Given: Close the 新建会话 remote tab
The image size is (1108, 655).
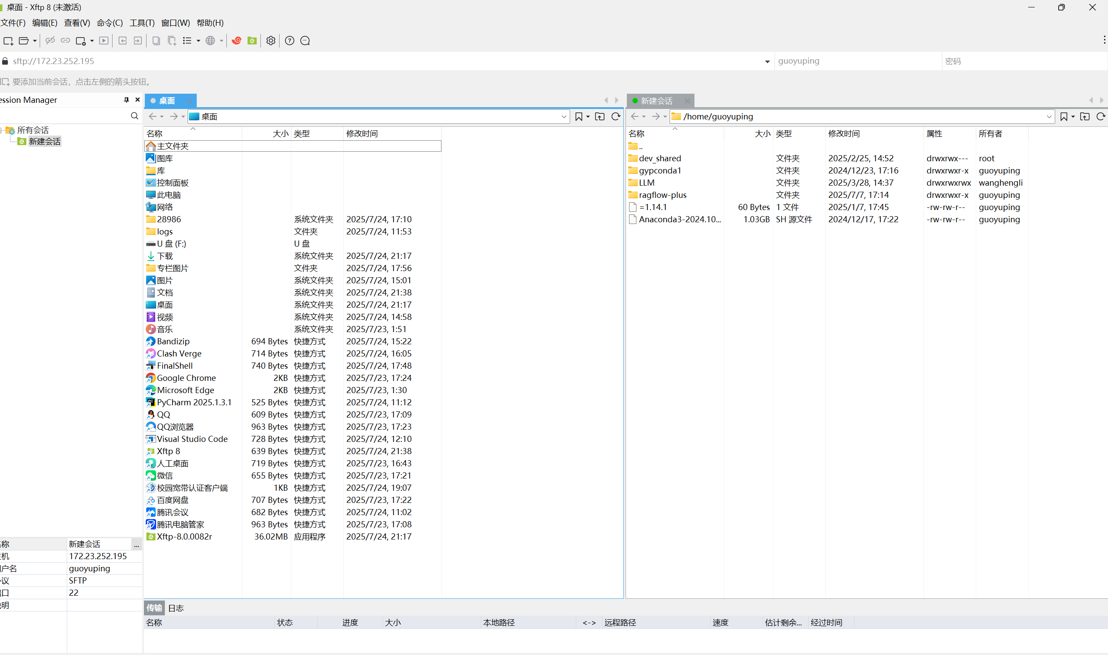Looking at the screenshot, I should pos(687,101).
